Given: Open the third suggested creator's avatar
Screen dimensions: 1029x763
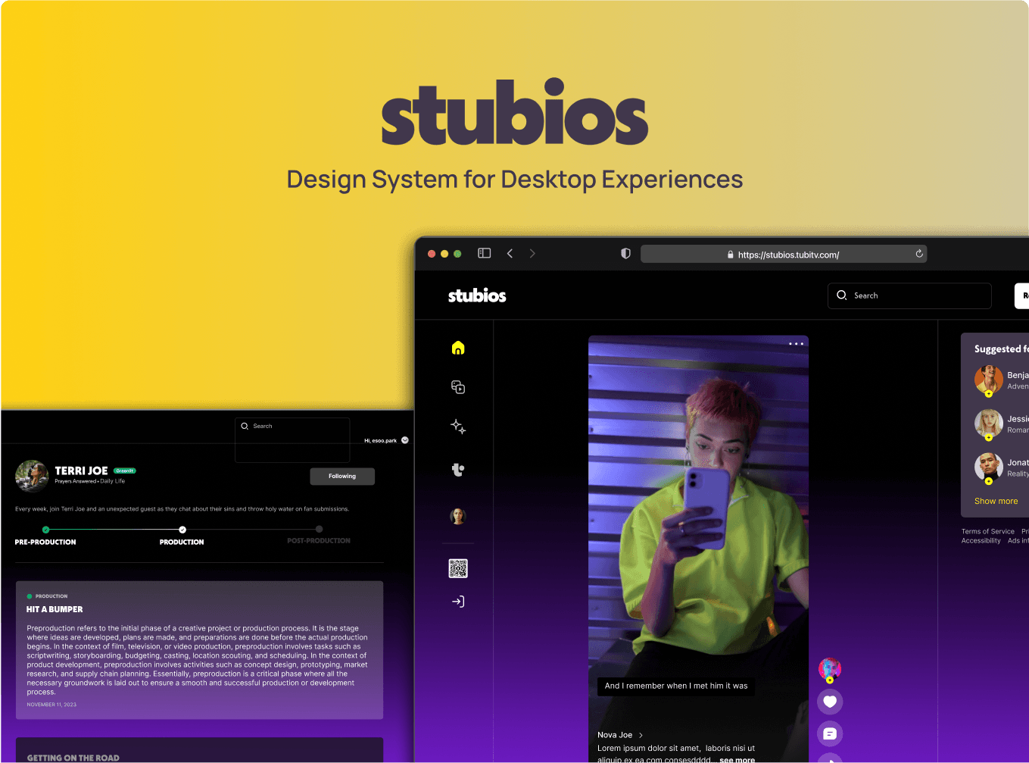Looking at the screenshot, I should pyautogui.click(x=989, y=467).
